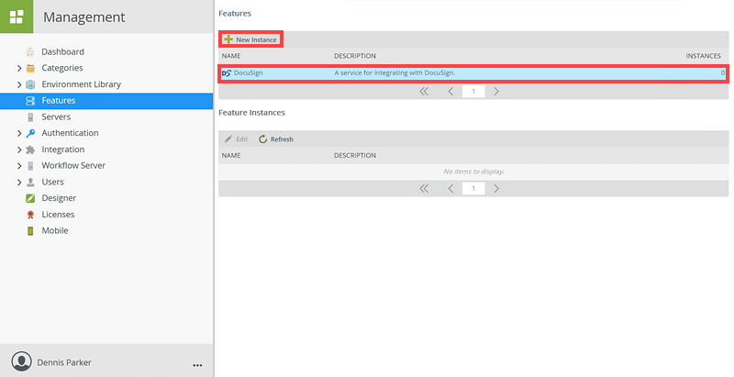Click the Features list page number field
734x377 pixels.
point(473,91)
